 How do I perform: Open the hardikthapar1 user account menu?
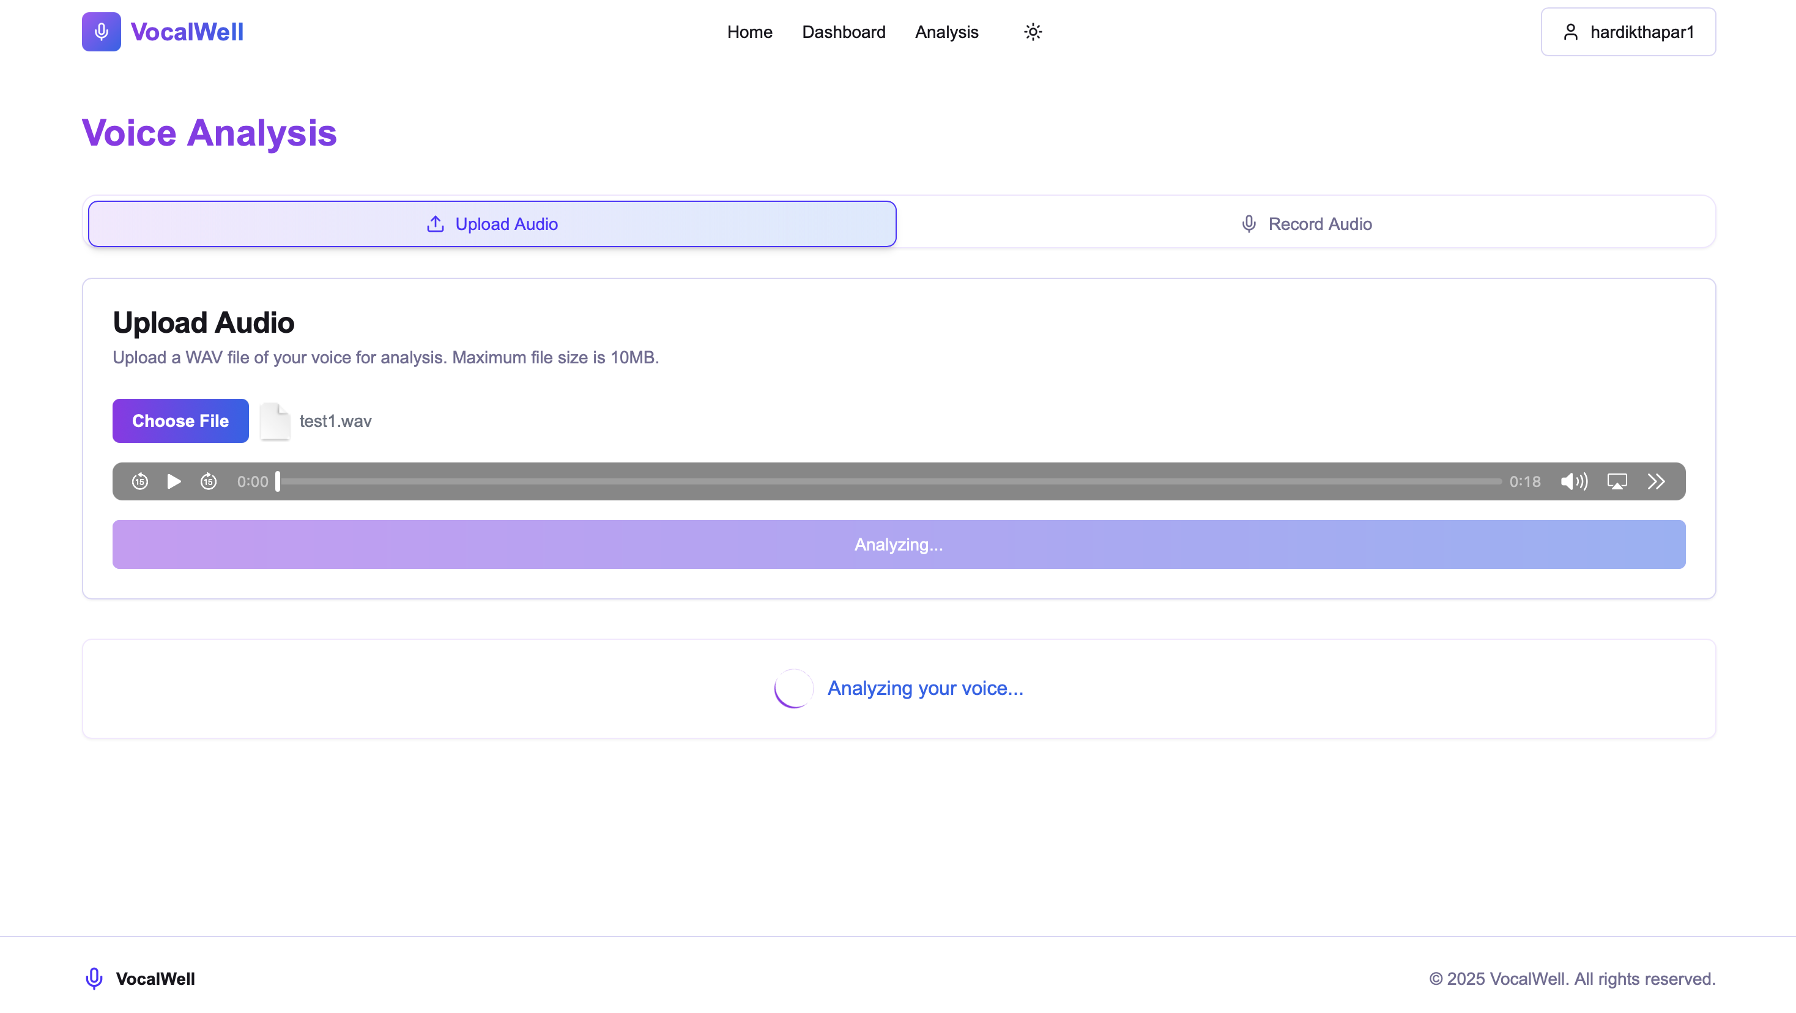pos(1628,32)
